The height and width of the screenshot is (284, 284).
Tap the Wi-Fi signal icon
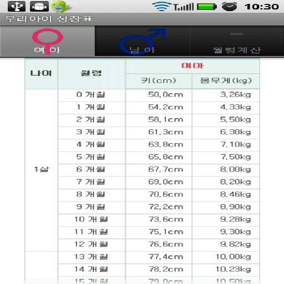162,7
